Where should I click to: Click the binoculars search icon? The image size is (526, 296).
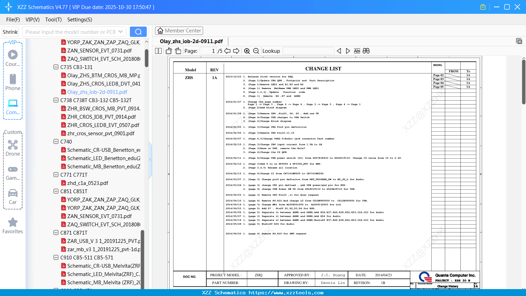pyautogui.click(x=366, y=51)
